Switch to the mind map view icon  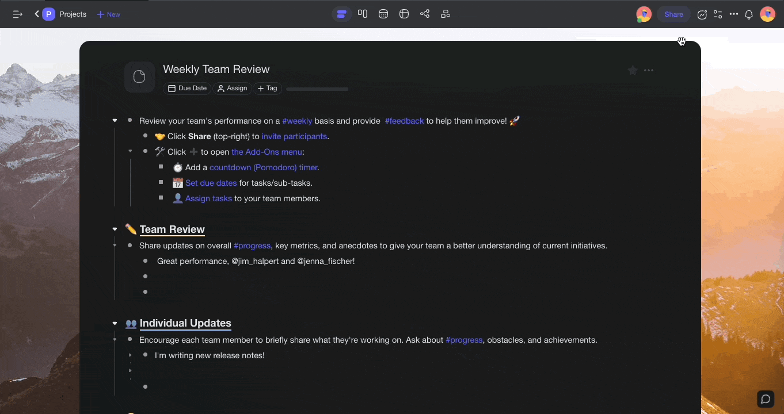(425, 14)
